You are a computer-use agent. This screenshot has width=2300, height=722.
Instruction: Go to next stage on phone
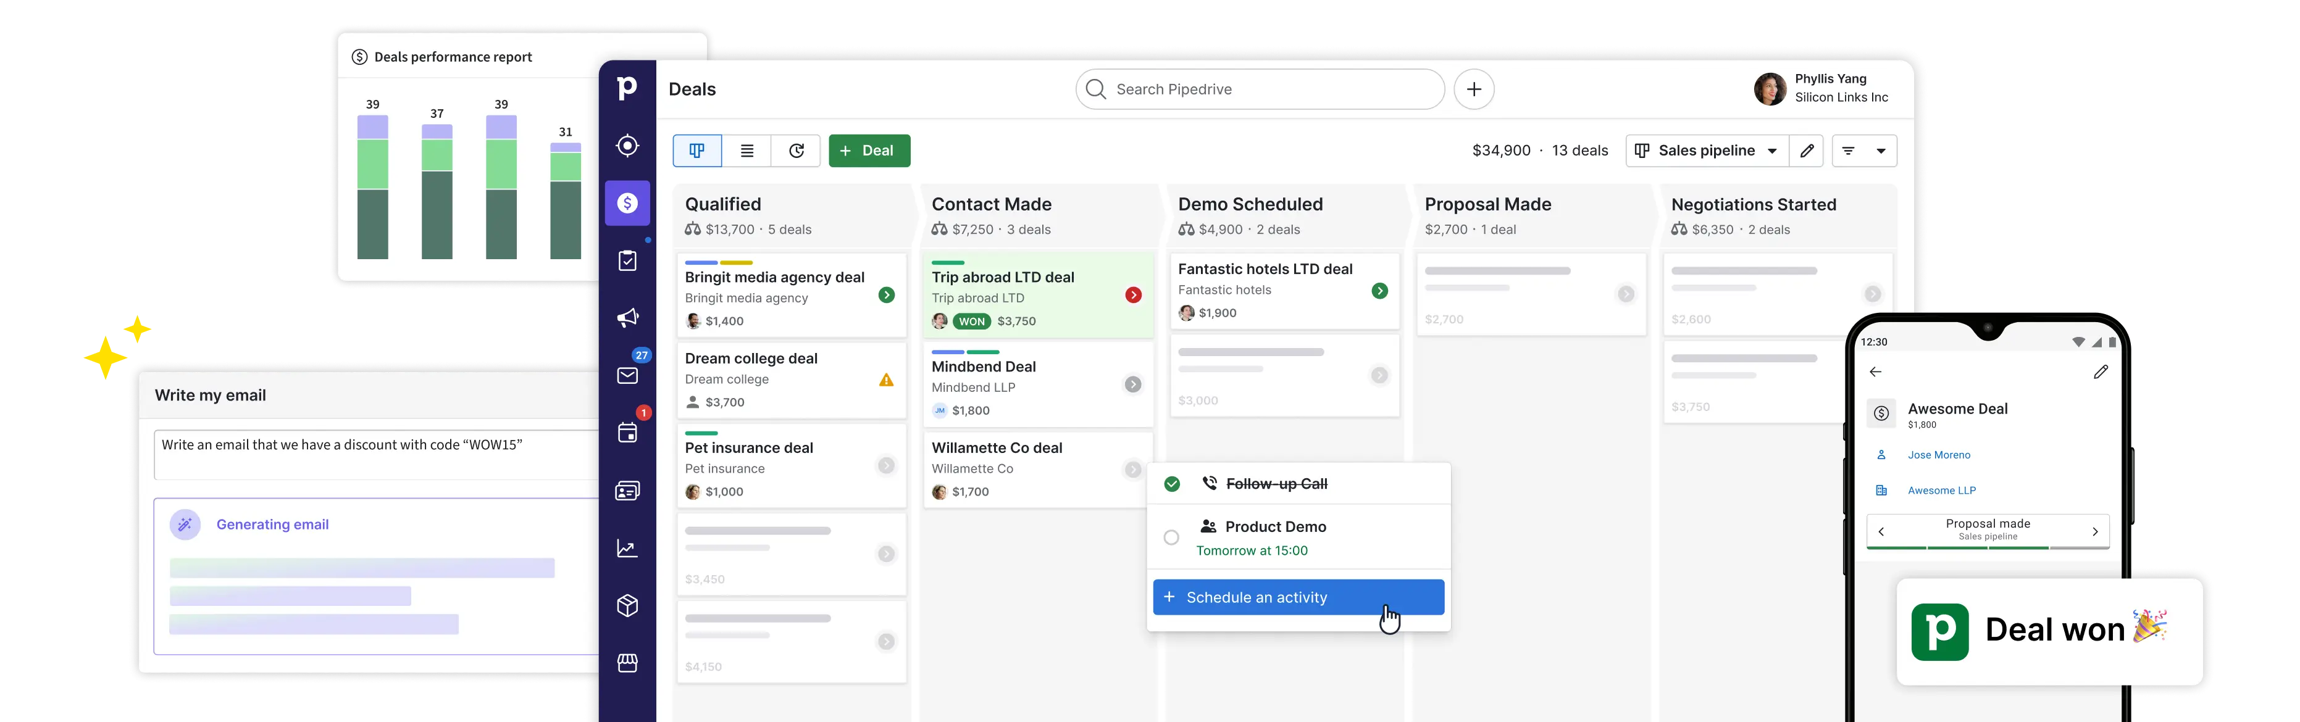(x=2094, y=531)
